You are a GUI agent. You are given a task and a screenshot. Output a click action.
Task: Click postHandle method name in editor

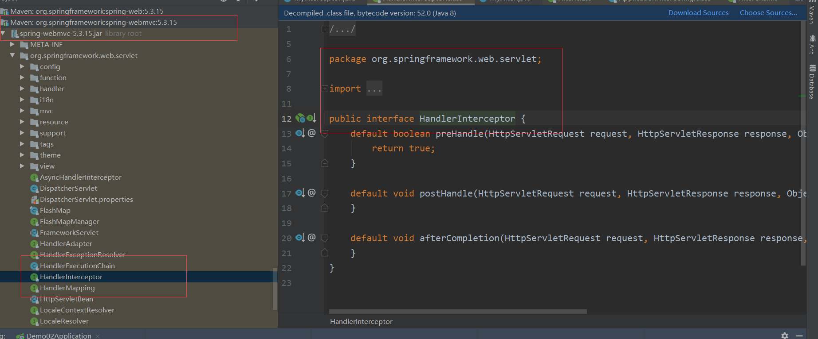coord(446,193)
